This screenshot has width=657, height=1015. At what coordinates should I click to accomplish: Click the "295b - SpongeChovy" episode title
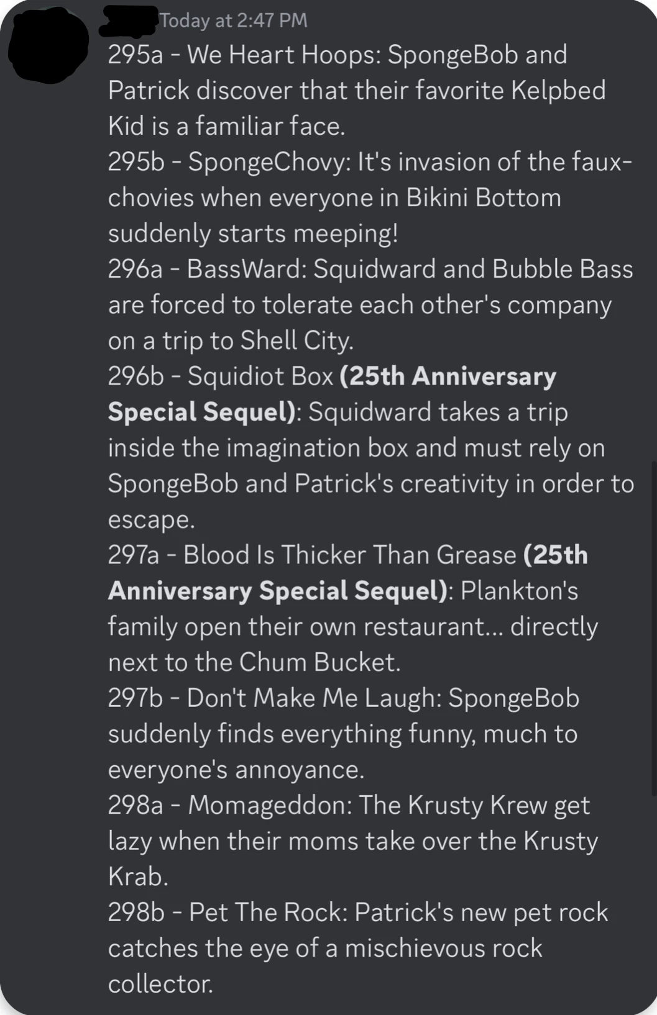pyautogui.click(x=229, y=162)
